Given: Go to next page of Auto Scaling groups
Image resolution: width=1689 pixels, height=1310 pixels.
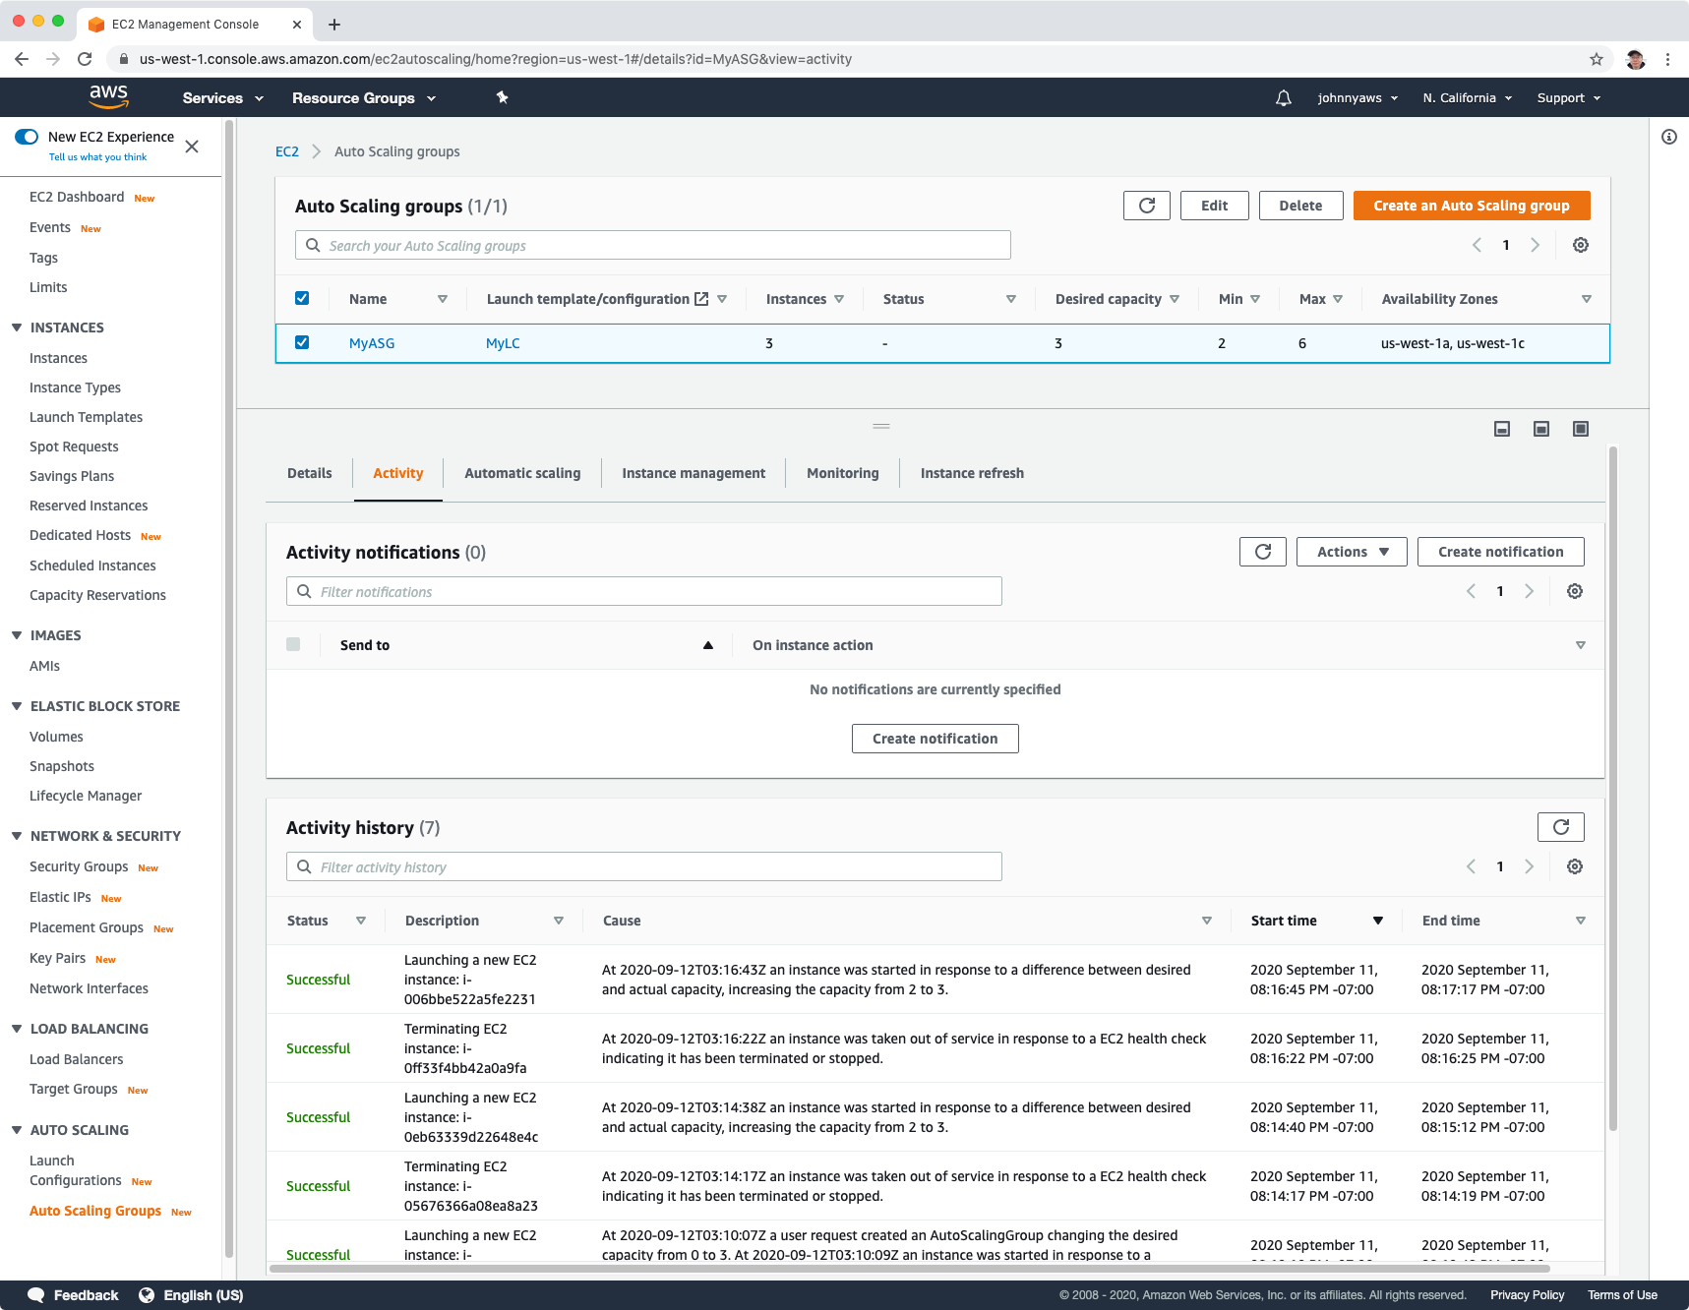Looking at the screenshot, I should click(1536, 245).
